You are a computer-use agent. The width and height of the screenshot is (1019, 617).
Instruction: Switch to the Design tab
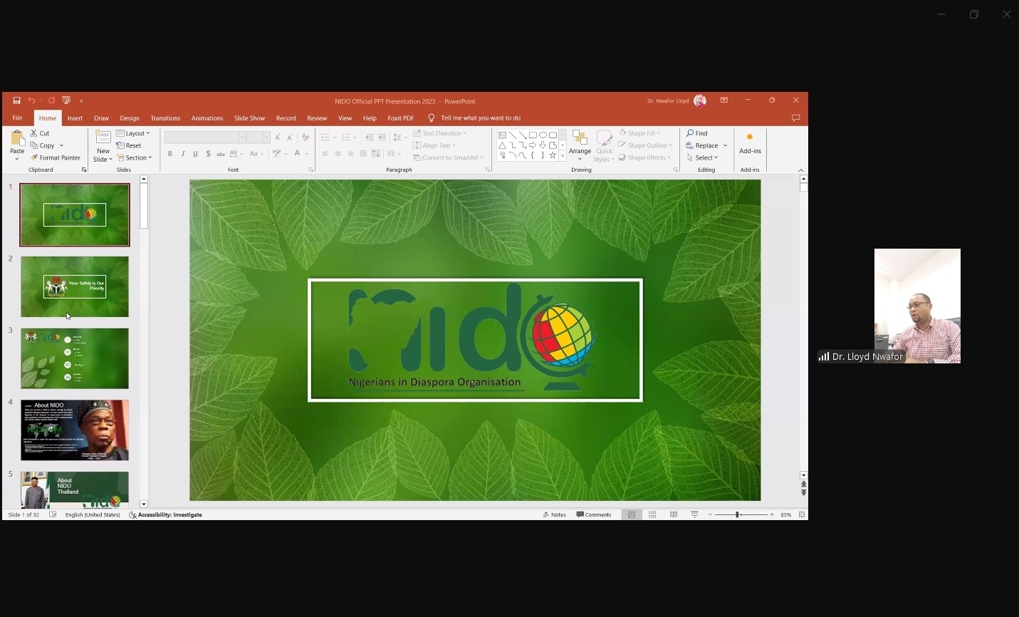[x=130, y=118]
